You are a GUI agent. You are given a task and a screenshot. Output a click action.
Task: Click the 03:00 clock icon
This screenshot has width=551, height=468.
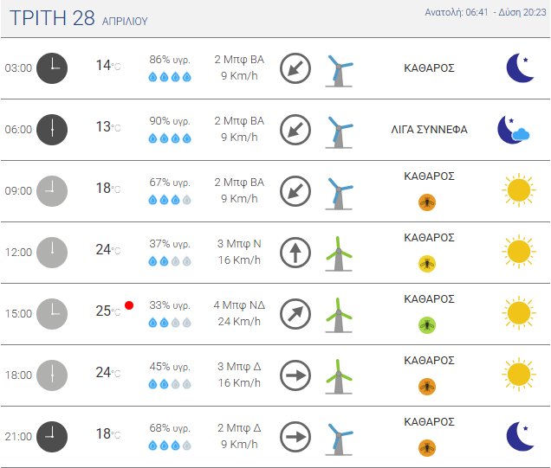[x=52, y=67]
